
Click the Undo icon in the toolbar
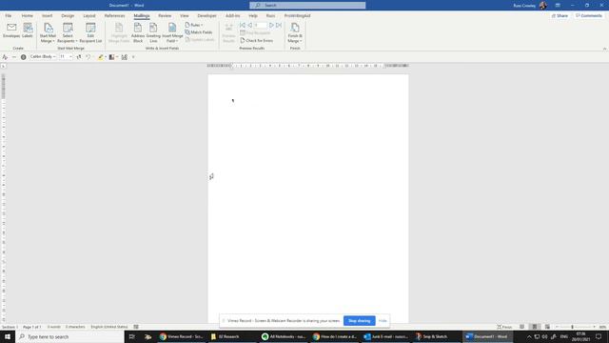click(88, 57)
